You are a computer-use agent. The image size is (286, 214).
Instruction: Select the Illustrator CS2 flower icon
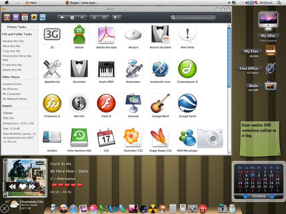pyautogui.click(x=133, y=138)
